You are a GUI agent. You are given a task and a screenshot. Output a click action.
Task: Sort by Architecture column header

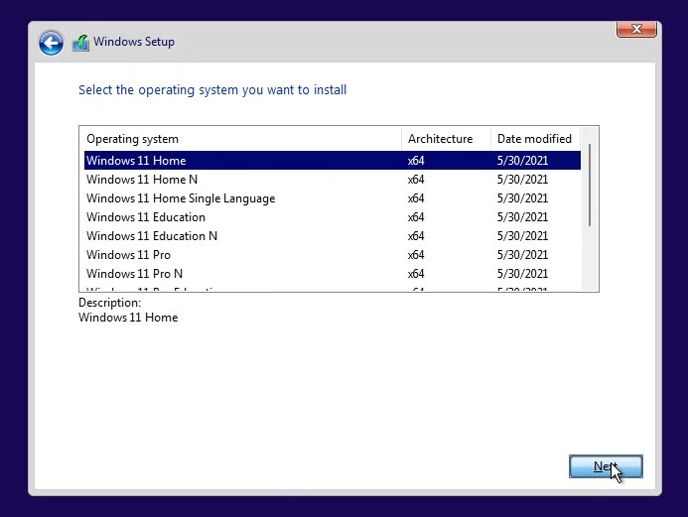click(446, 139)
